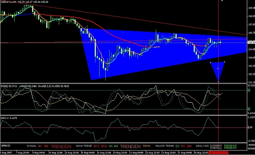Click the MAJOR TREND label
This screenshot has height=155, width=255.
click(x=165, y=146)
